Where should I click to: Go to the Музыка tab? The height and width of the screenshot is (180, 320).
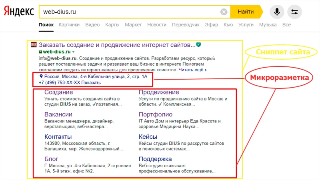(x=268, y=25)
